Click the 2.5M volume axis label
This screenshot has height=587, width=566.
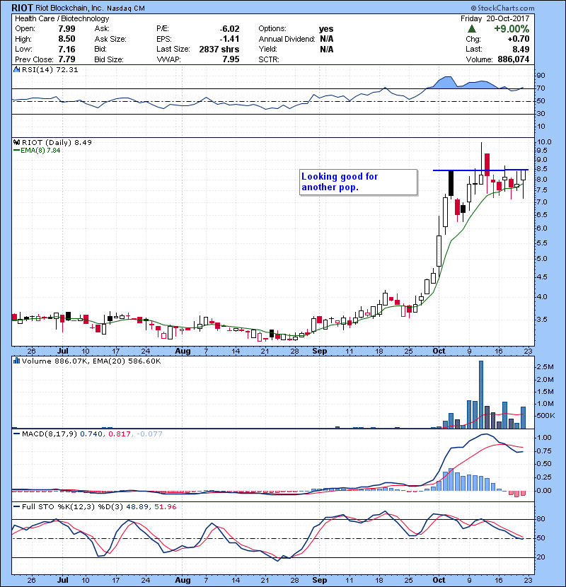(545, 367)
